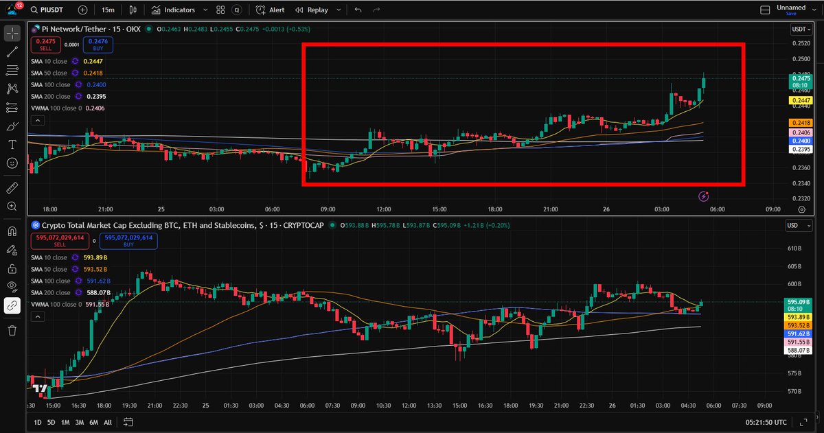The image size is (824, 433).
Task: Start bar Replay mode
Action: tap(311, 10)
